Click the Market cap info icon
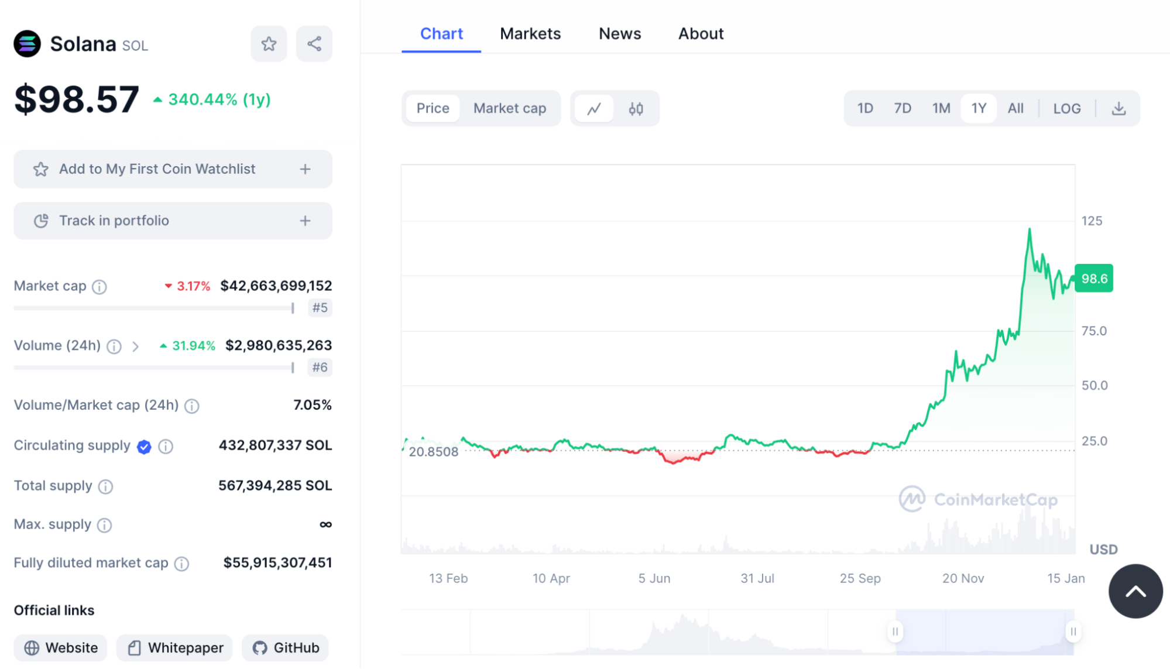 99,287
